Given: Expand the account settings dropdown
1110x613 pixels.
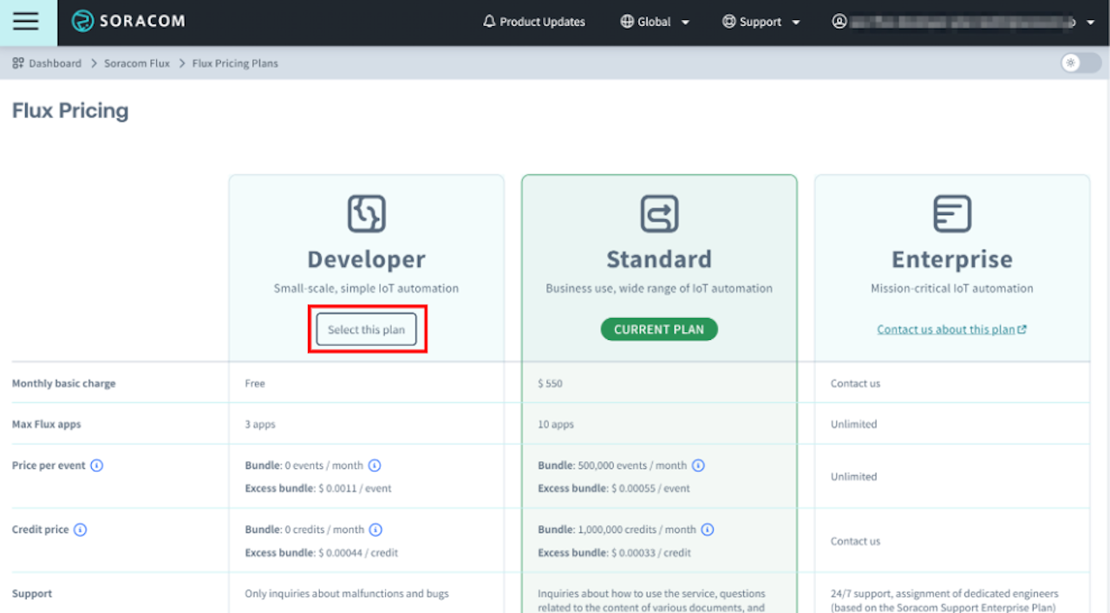Looking at the screenshot, I should click(x=1090, y=22).
